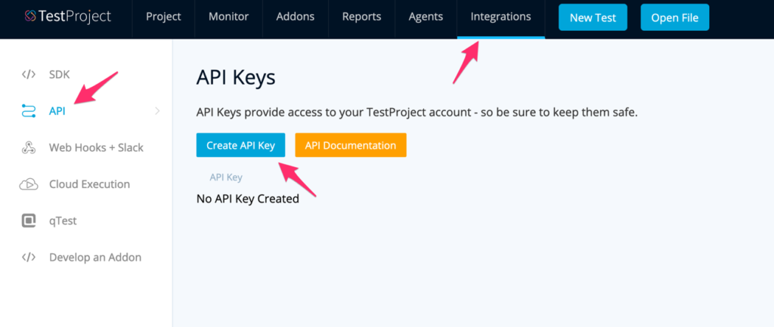The width and height of the screenshot is (774, 327).
Task: Click the SDK code brackets icon
Action: 29,74
